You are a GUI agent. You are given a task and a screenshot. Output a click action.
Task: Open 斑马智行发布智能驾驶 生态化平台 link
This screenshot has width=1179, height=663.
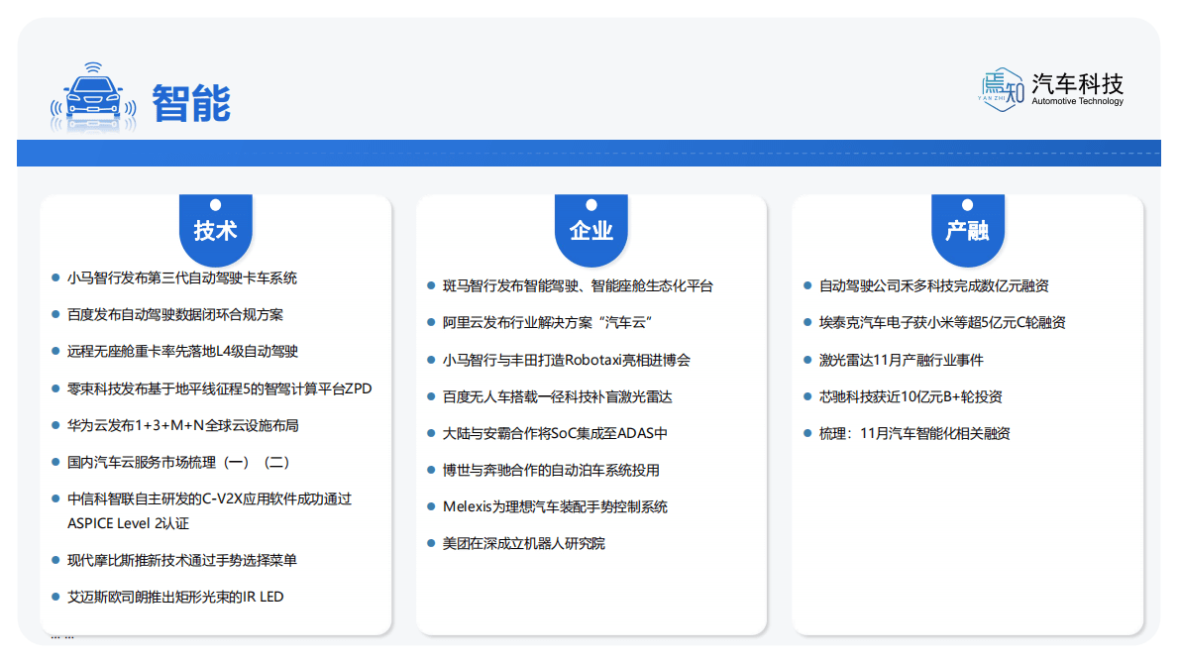(578, 286)
